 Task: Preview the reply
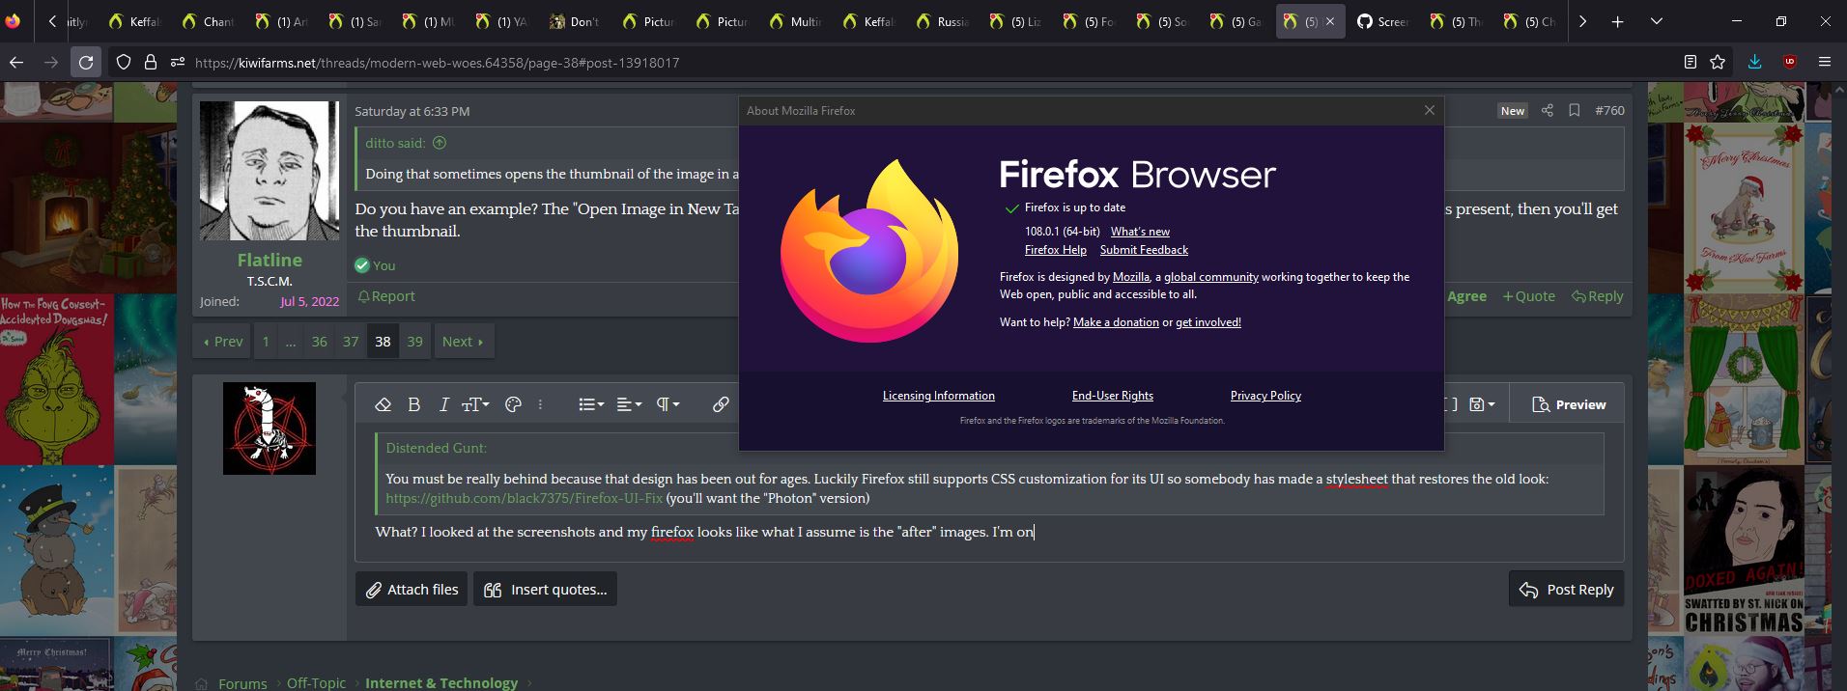1569,404
